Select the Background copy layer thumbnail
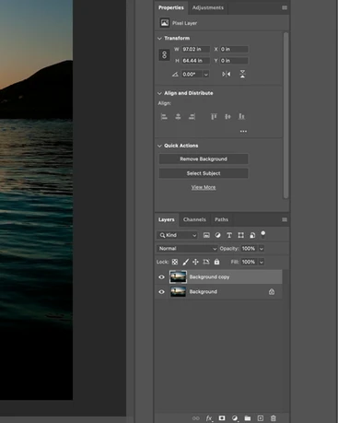The image size is (338, 423). (178, 277)
